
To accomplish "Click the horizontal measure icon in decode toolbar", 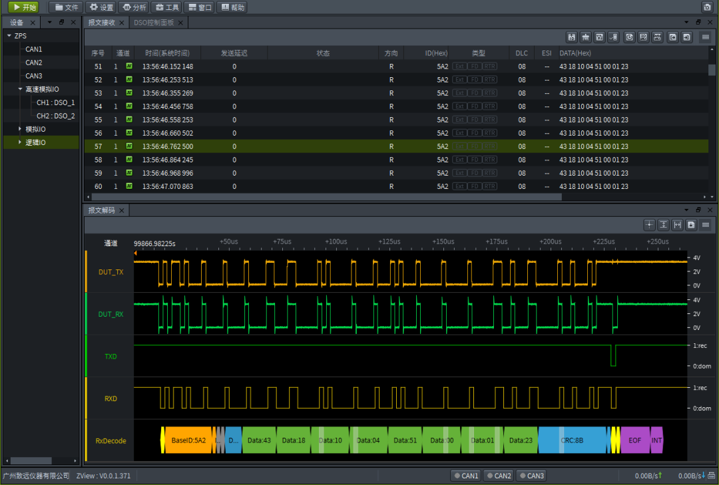I will 677,225.
